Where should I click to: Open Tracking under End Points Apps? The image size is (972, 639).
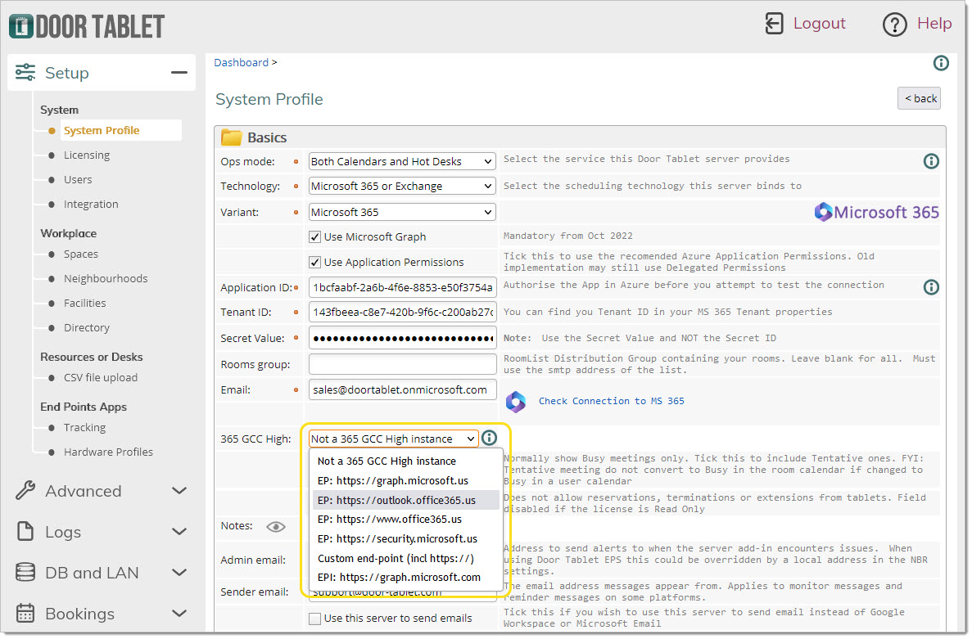(x=84, y=427)
